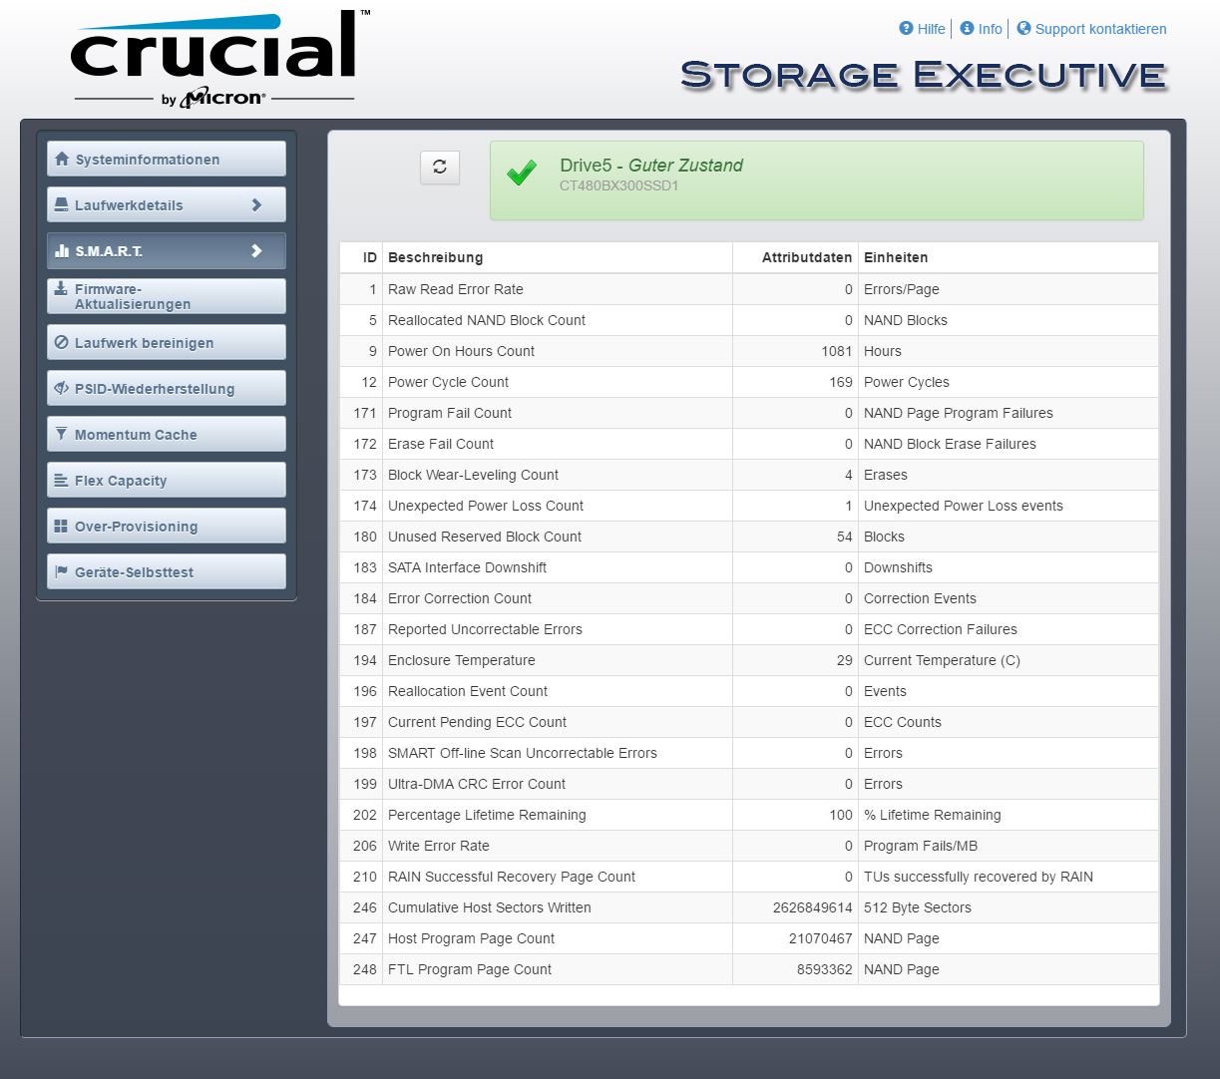Open Momentum Cache menu item

pos(167,434)
